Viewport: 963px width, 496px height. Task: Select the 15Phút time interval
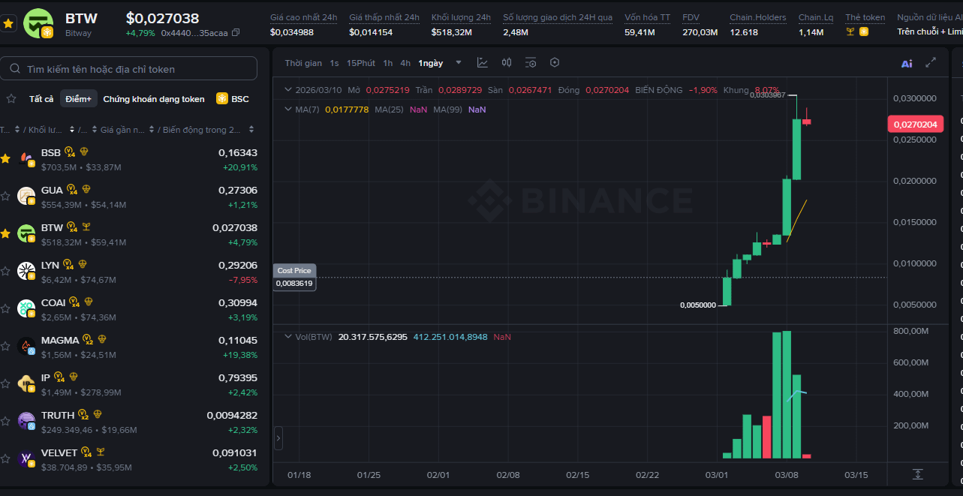pyautogui.click(x=361, y=63)
